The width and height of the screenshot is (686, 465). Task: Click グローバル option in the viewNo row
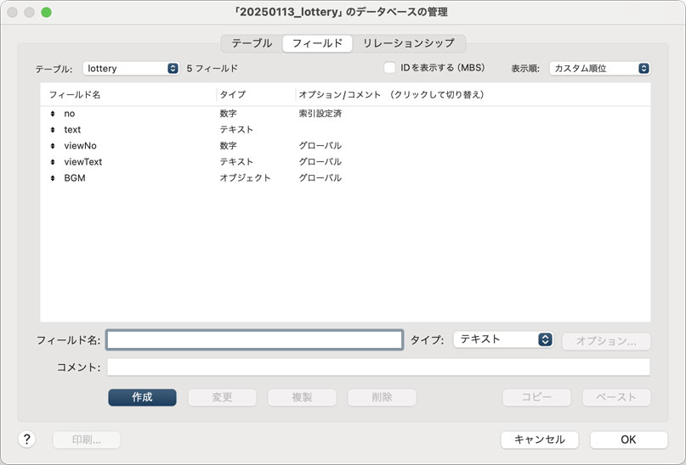[x=320, y=146]
